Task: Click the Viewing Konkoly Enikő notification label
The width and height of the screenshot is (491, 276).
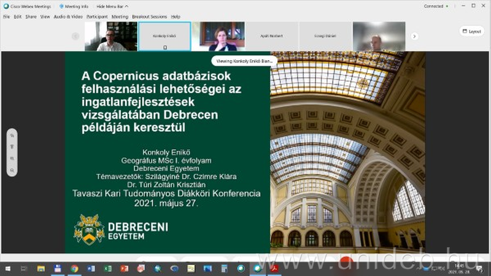Action: [x=244, y=61]
